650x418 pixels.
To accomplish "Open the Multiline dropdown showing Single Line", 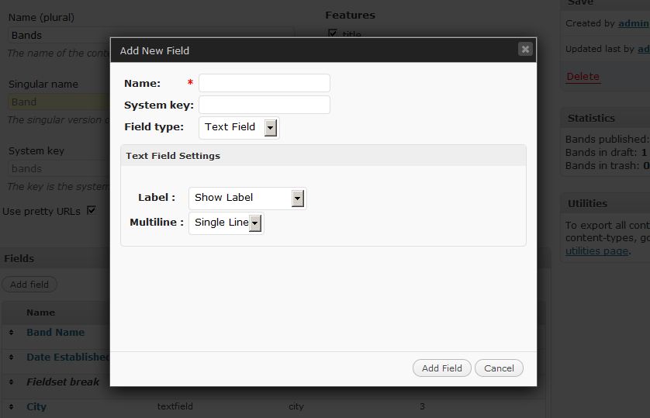I will (x=226, y=223).
